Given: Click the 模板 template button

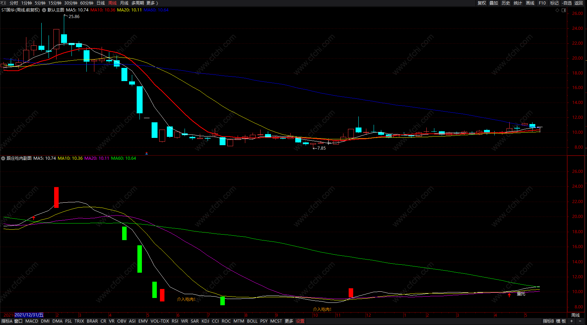Looking at the screenshot, I should point(561,321).
